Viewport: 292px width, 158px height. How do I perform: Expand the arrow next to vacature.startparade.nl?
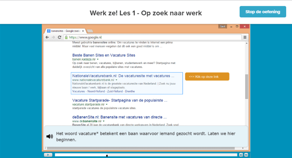(x=107, y=104)
